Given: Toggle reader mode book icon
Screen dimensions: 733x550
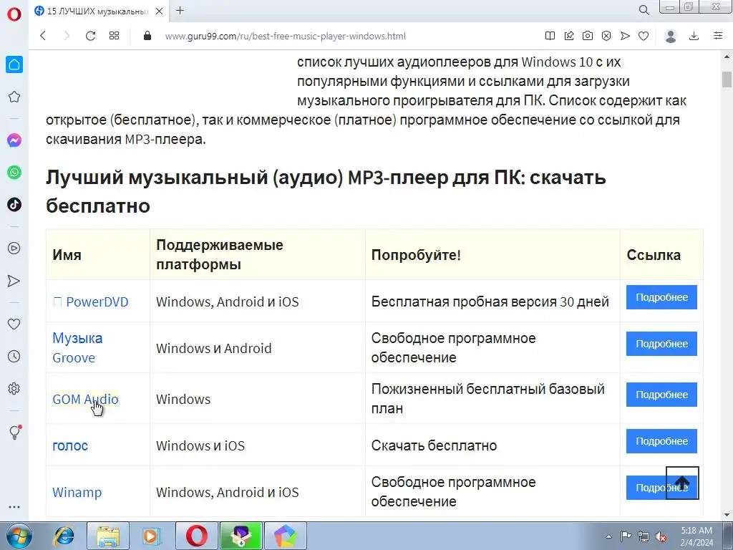Looking at the screenshot, I should click(x=550, y=36).
